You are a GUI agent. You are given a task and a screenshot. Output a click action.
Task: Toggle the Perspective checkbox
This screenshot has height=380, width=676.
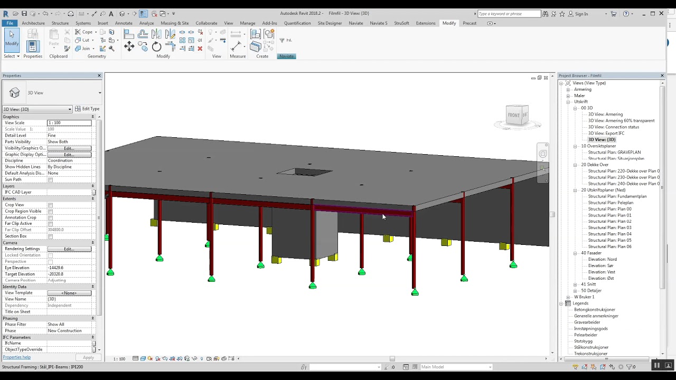51,262
